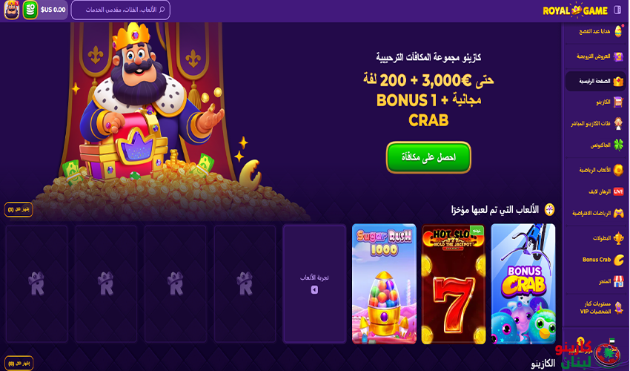Expand show all recently played games
Viewport: 630px width, 371px height.
pos(19,209)
